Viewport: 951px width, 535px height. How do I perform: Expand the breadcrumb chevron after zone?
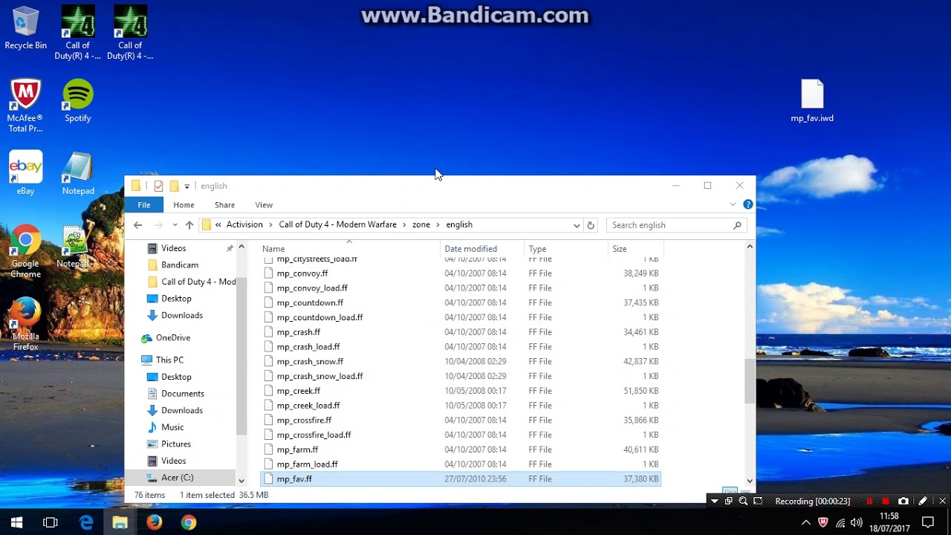pos(438,224)
